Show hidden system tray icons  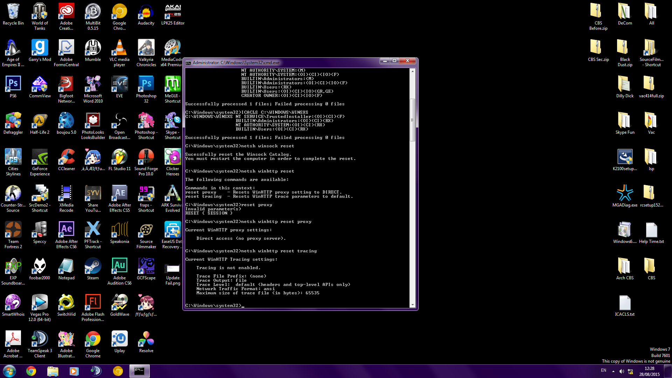pyautogui.click(x=613, y=371)
